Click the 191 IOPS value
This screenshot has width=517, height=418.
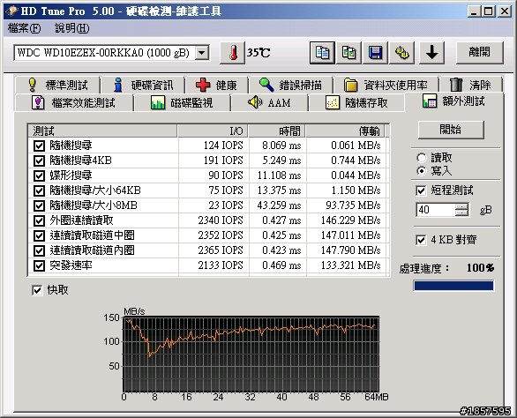pyautogui.click(x=223, y=160)
